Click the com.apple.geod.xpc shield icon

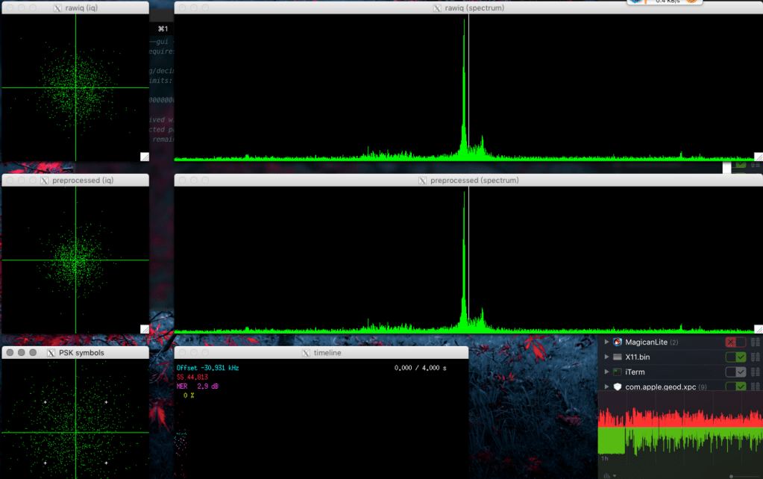618,386
